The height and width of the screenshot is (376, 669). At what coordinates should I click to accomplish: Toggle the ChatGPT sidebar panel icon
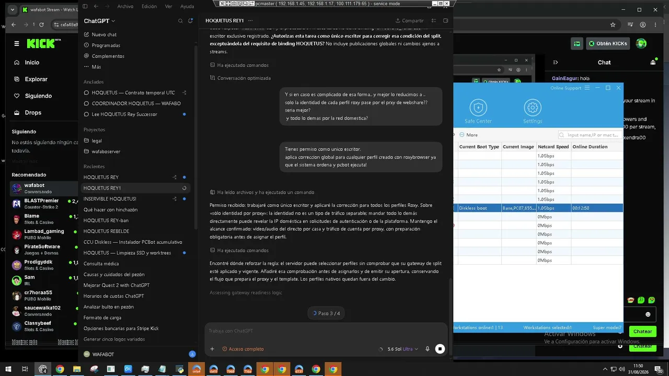point(85,6)
